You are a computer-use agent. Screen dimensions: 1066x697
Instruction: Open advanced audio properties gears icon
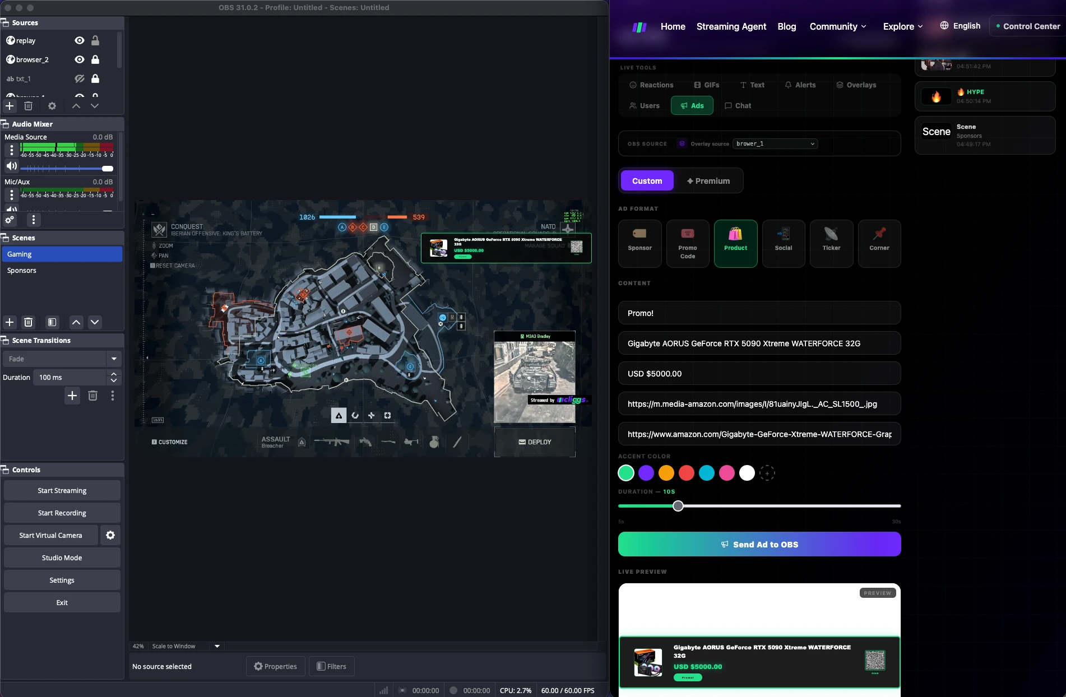10,220
